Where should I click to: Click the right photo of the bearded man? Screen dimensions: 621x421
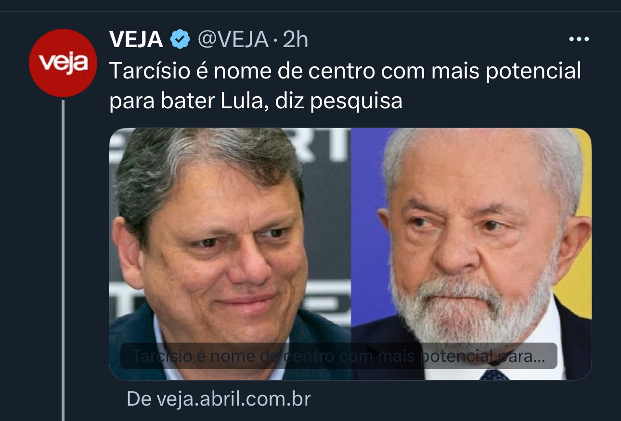pos(471,254)
